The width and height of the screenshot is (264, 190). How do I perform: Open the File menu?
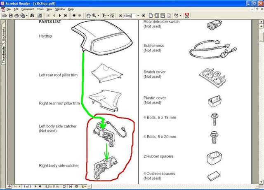(9, 9)
